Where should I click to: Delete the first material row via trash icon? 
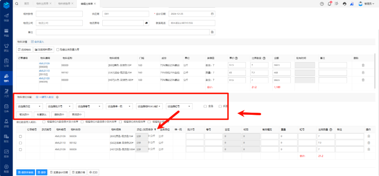pos(363,65)
